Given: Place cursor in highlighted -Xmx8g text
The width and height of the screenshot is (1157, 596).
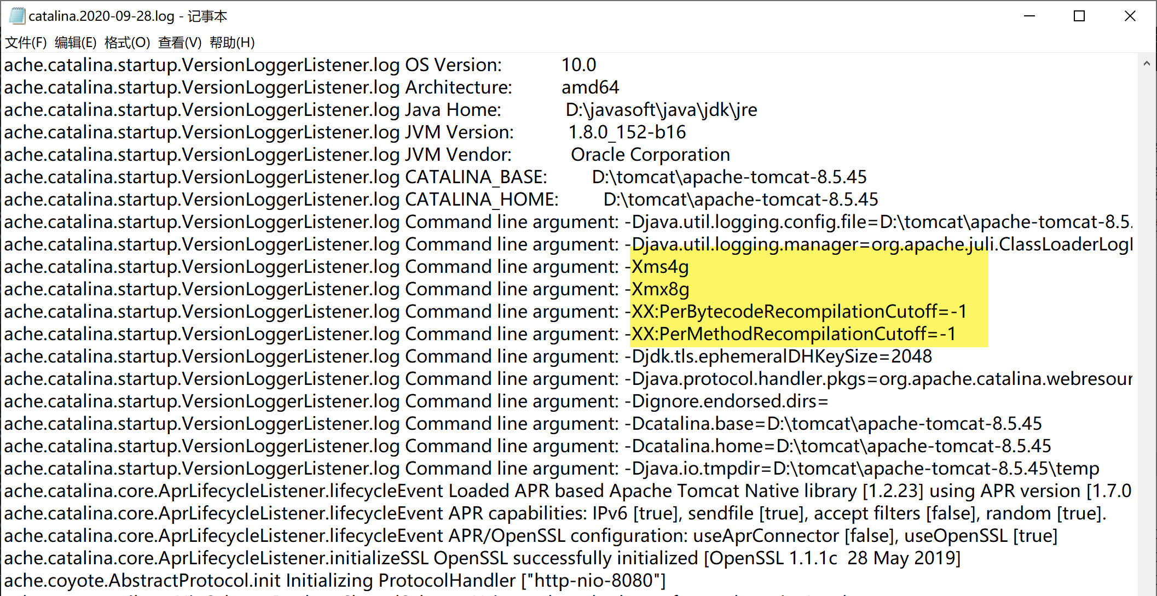Looking at the screenshot, I should [x=660, y=289].
